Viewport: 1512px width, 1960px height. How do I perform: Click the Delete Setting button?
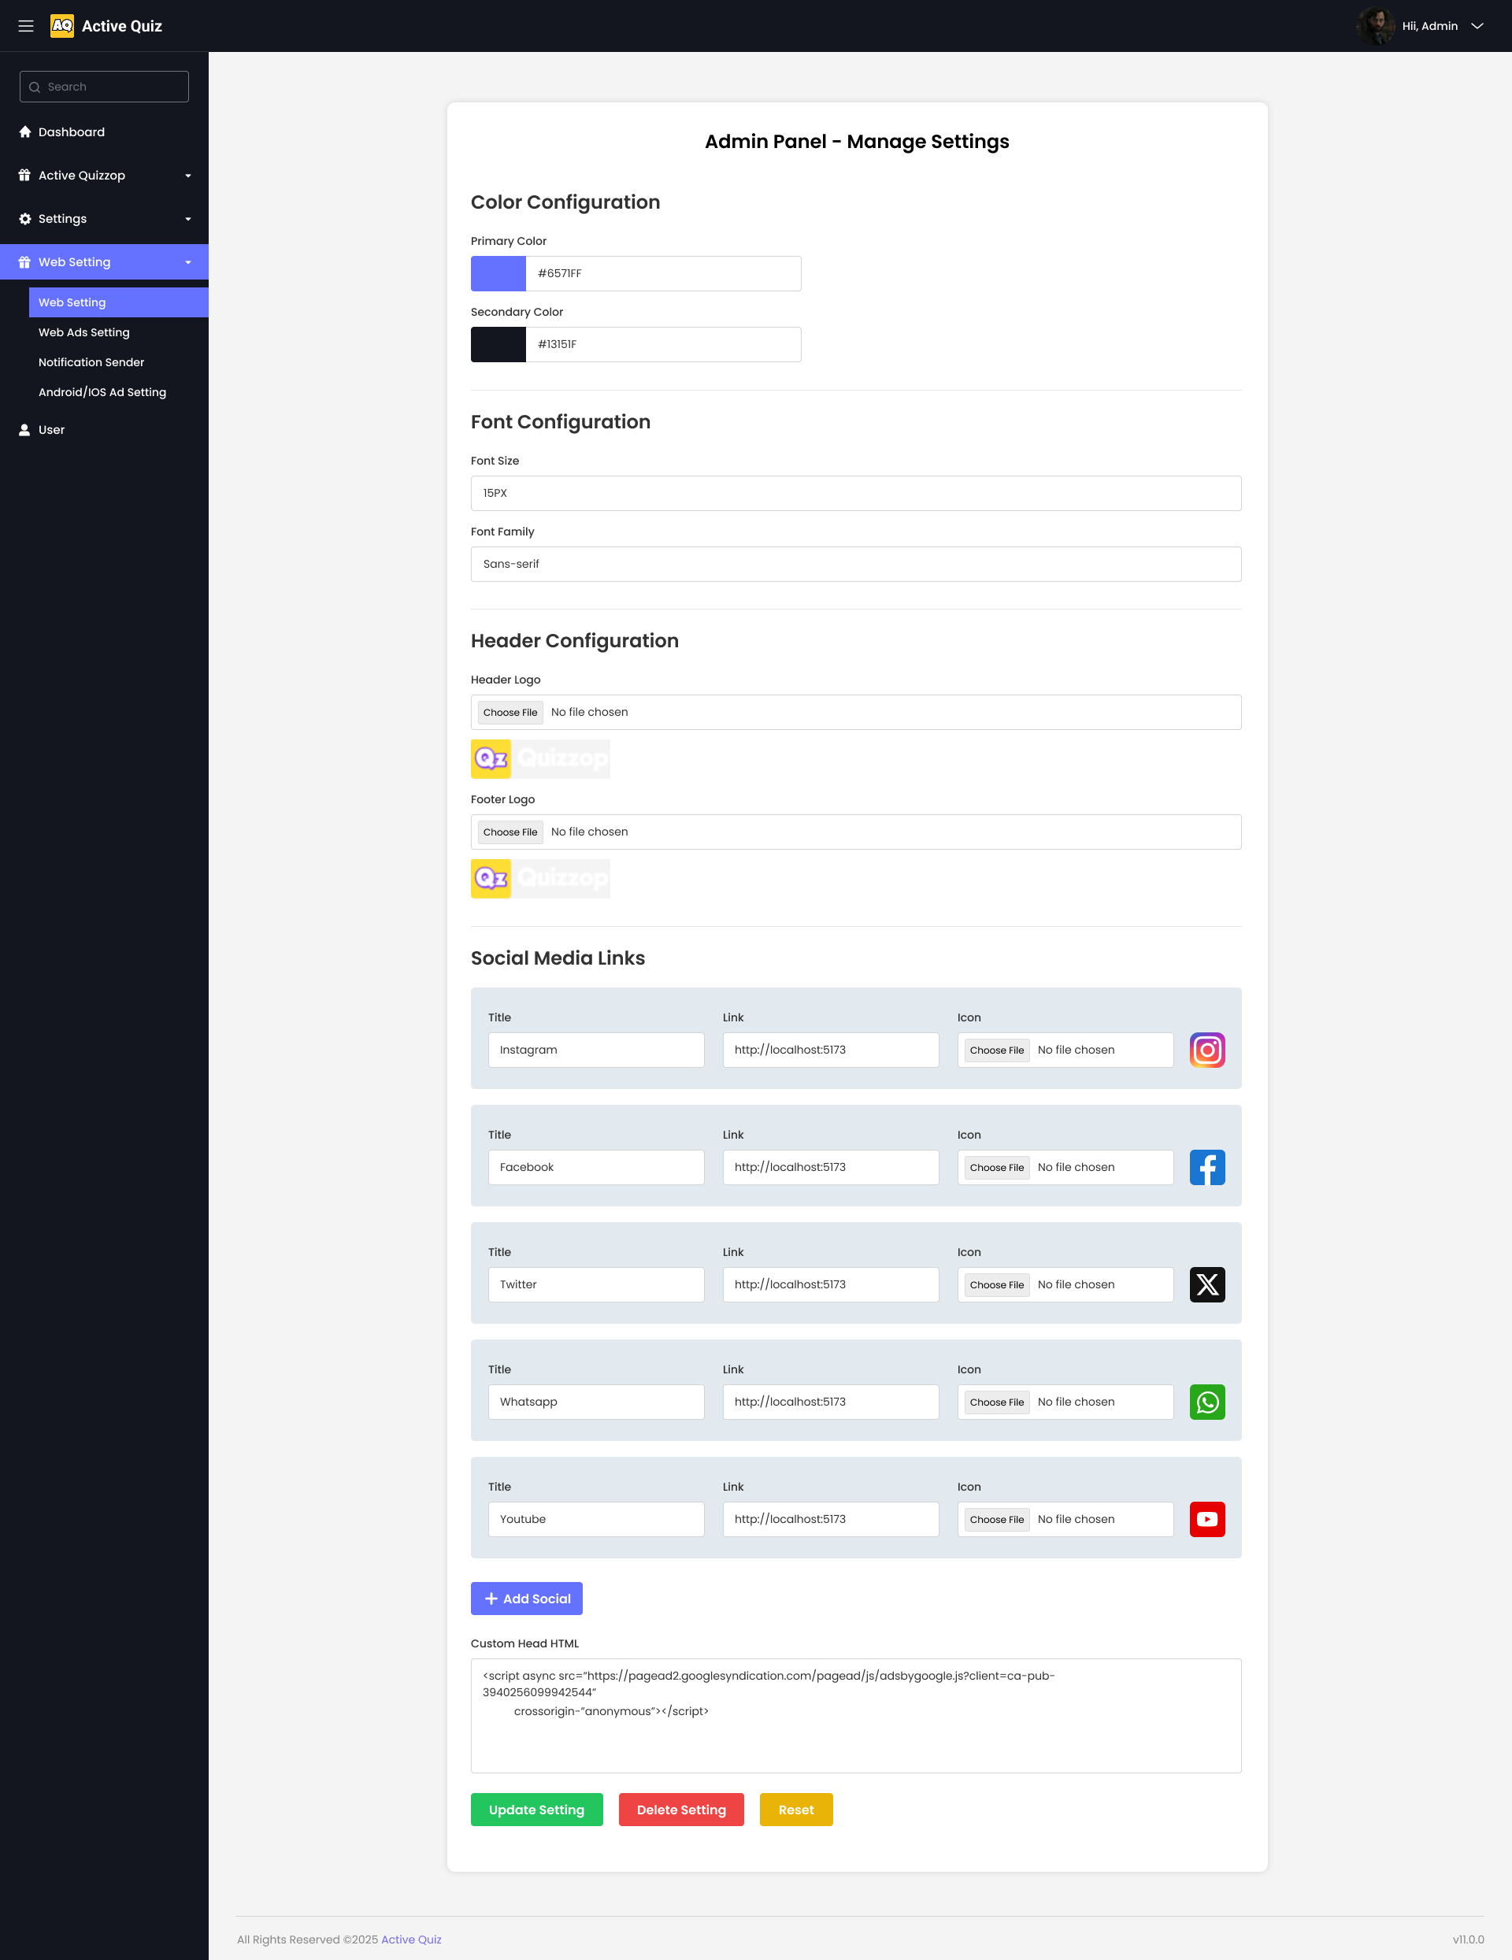(681, 1810)
